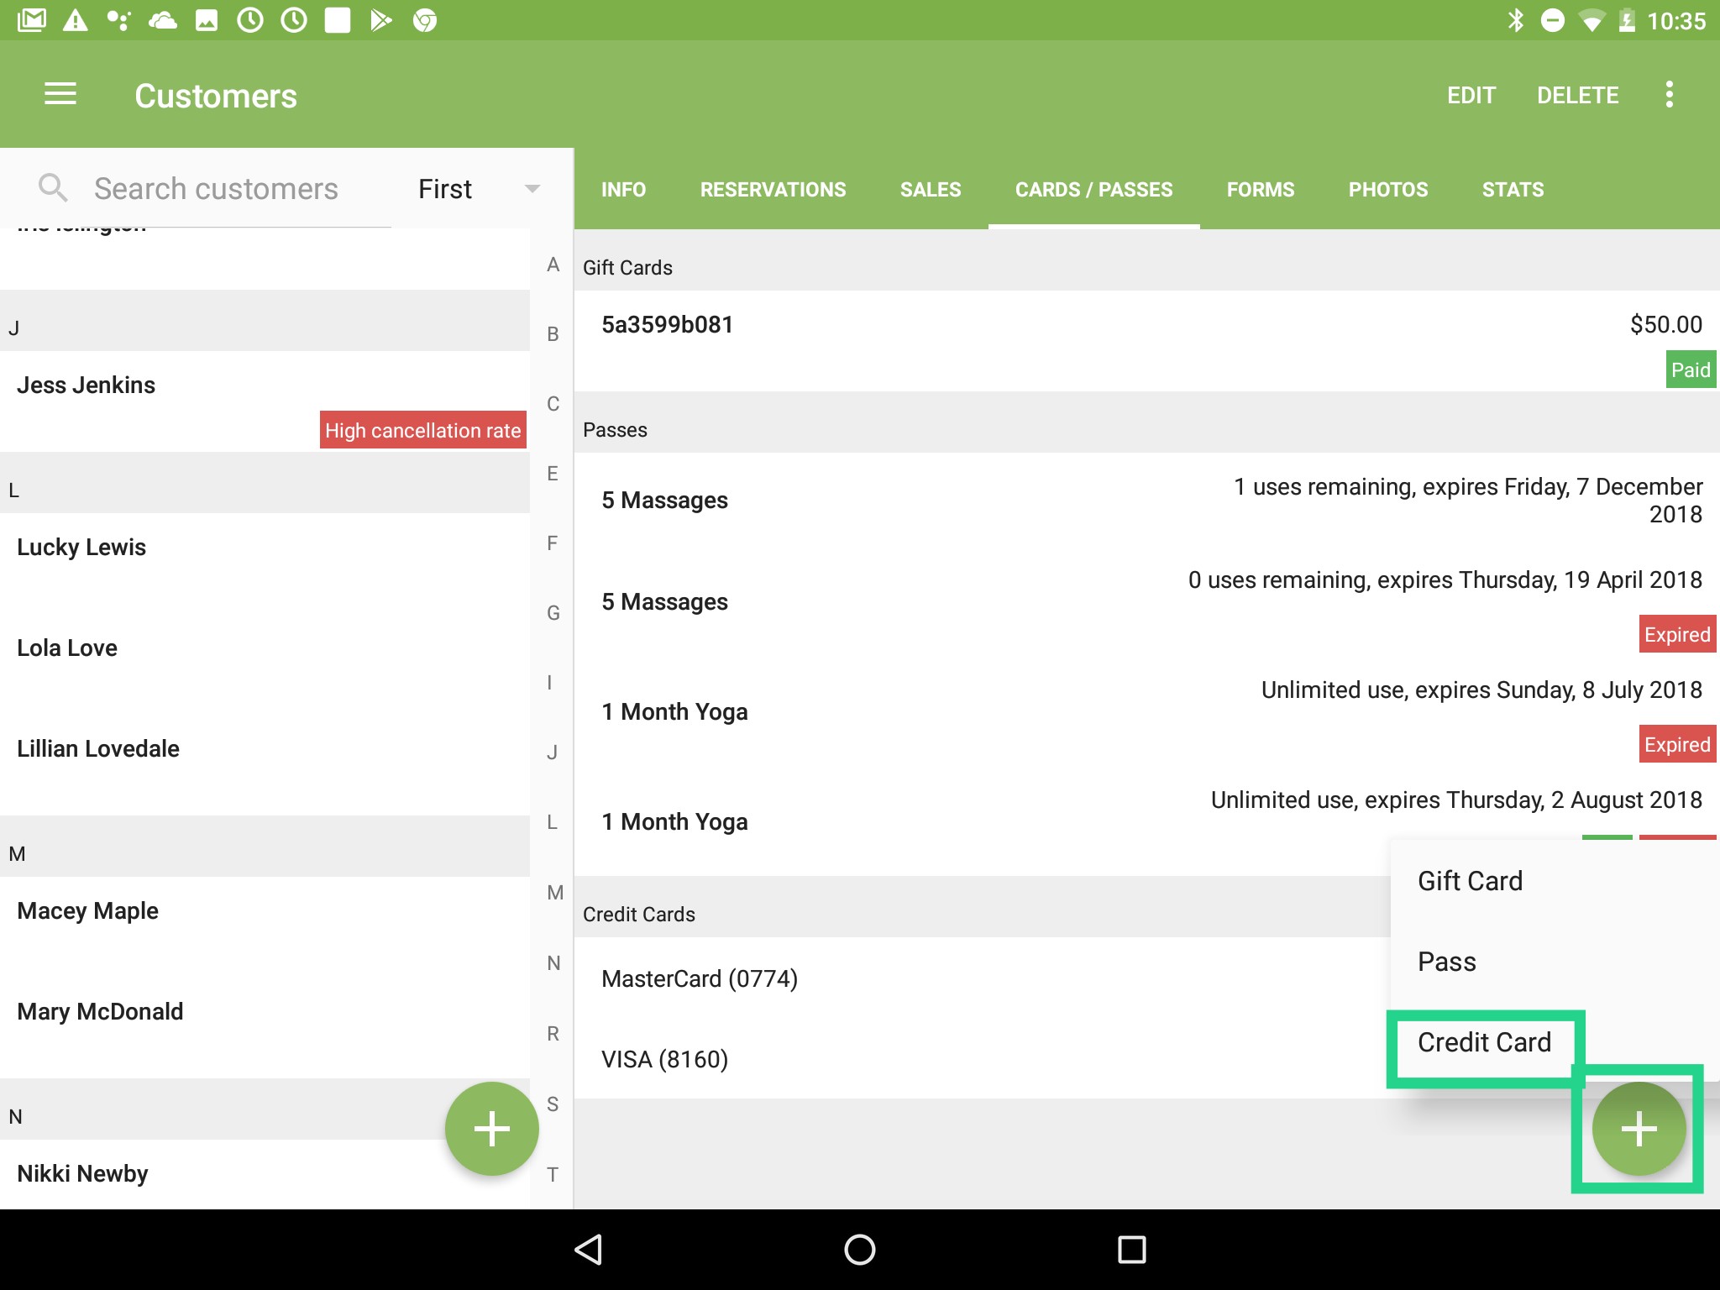Choose Pass in the add menu
Screen dimensions: 1720x1290
[1447, 962]
